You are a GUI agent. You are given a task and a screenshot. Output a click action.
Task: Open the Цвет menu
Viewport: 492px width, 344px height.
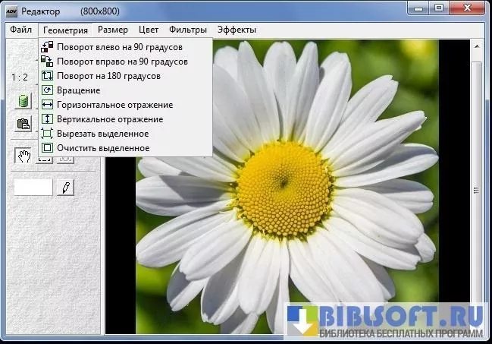(x=149, y=30)
